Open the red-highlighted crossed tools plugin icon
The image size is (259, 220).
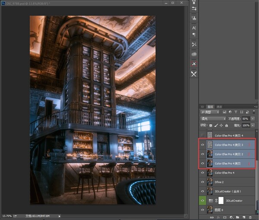(194, 64)
